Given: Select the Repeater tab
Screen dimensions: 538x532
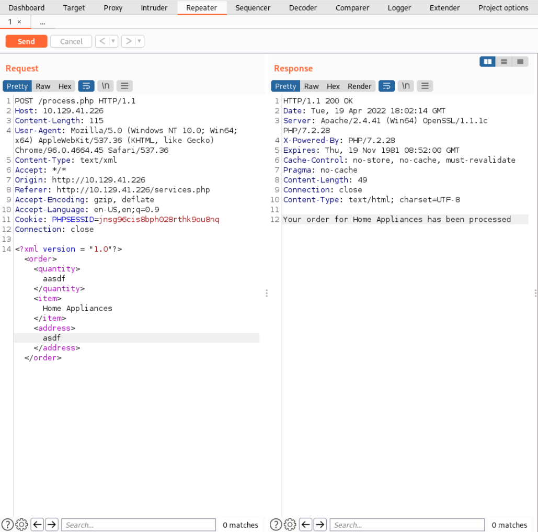Looking at the screenshot, I should [x=202, y=7].
